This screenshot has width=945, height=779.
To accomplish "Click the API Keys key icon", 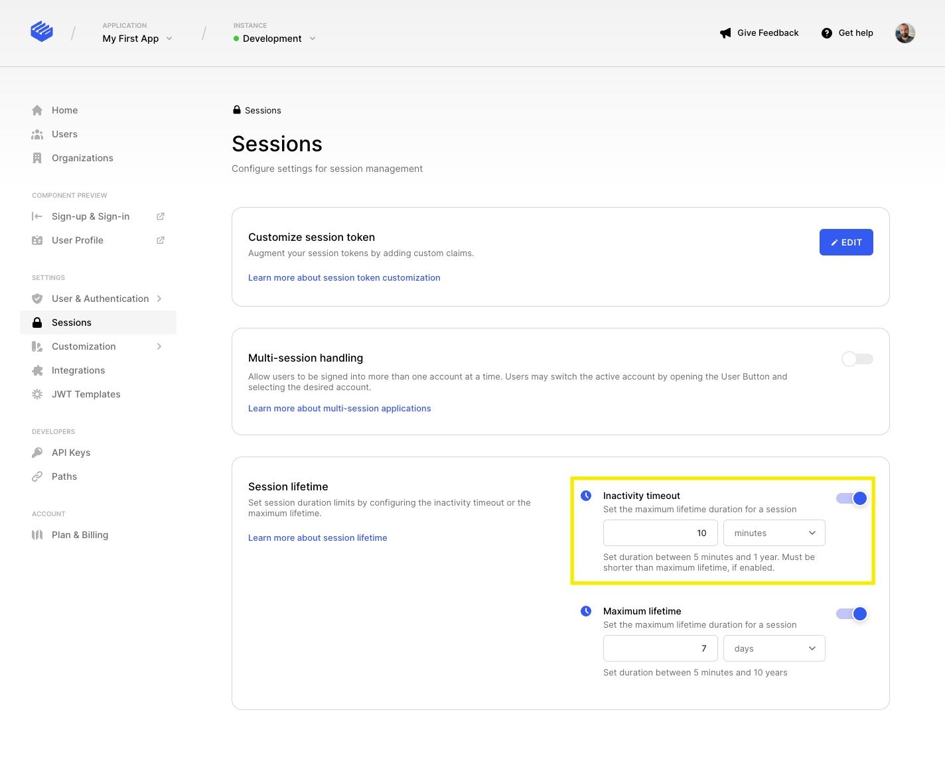I will tap(37, 453).
